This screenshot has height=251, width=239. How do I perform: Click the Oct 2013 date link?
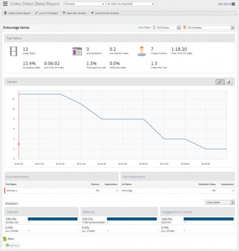(x=224, y=4)
